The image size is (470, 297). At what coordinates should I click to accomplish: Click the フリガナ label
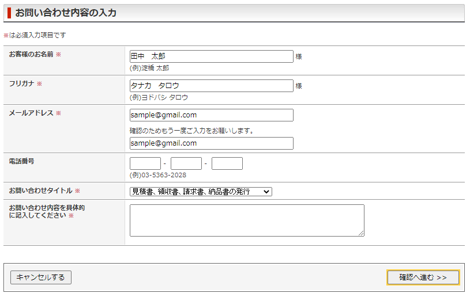tap(22, 83)
